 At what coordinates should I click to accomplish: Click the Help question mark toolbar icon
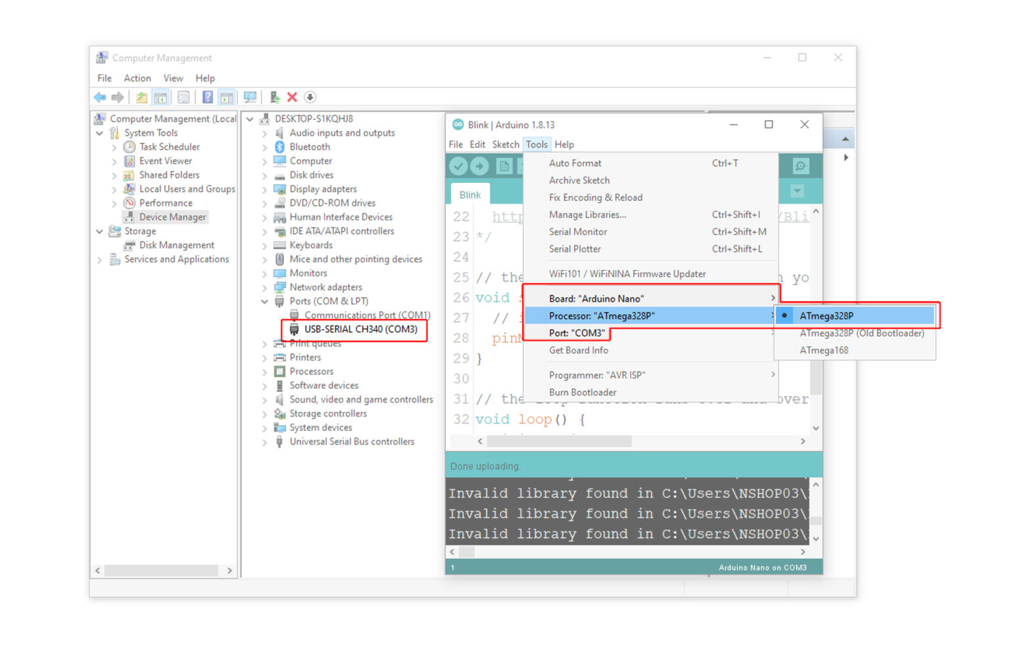(x=207, y=97)
